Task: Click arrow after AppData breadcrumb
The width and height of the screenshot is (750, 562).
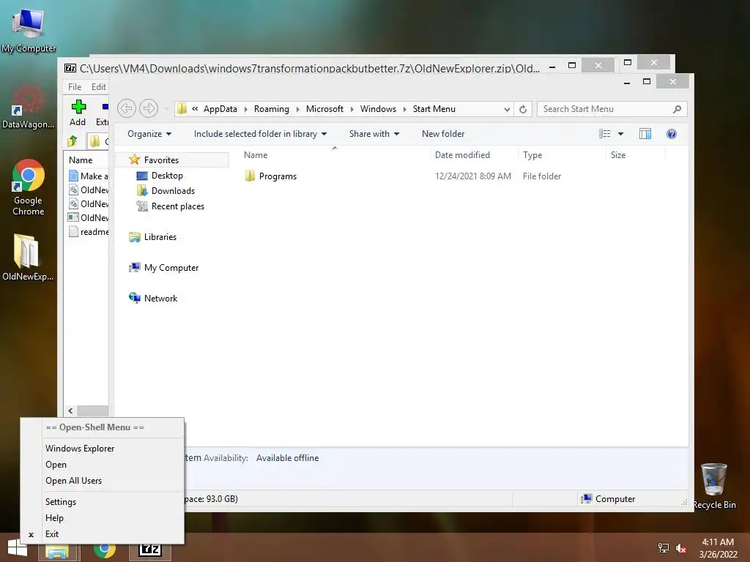Action: point(246,110)
